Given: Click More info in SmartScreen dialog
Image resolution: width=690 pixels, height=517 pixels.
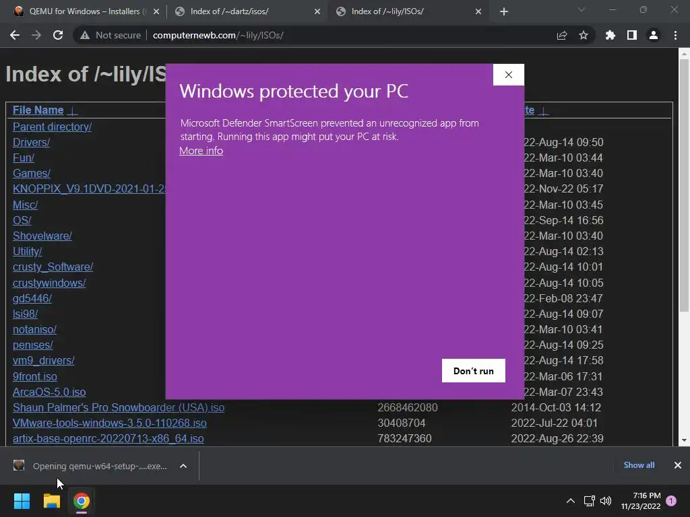Looking at the screenshot, I should [x=201, y=150].
